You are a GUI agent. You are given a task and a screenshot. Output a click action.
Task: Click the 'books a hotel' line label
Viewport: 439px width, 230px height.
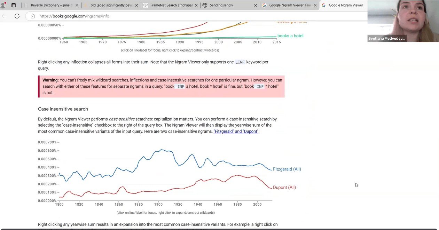click(290, 36)
